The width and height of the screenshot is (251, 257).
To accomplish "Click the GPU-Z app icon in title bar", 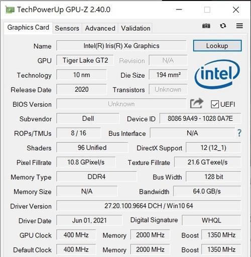I will click(10, 10).
